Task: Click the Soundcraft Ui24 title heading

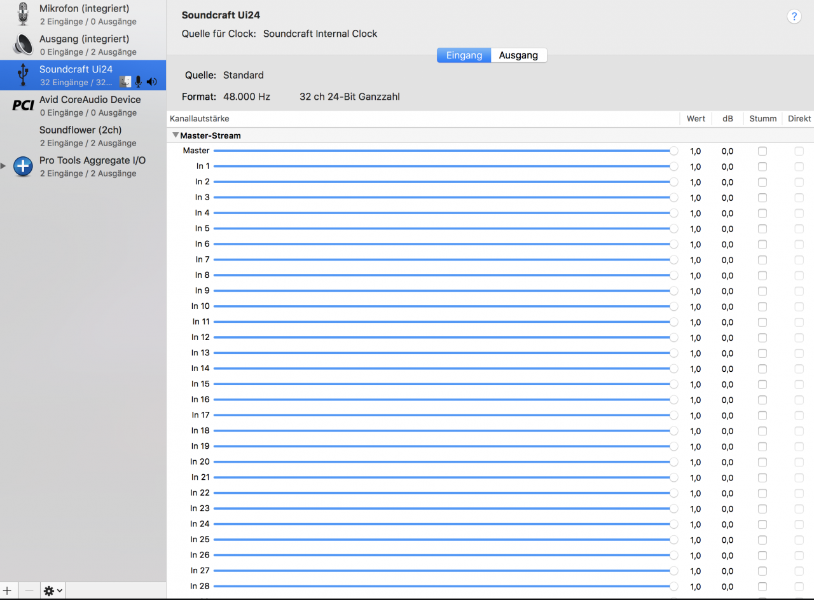Action: (221, 15)
